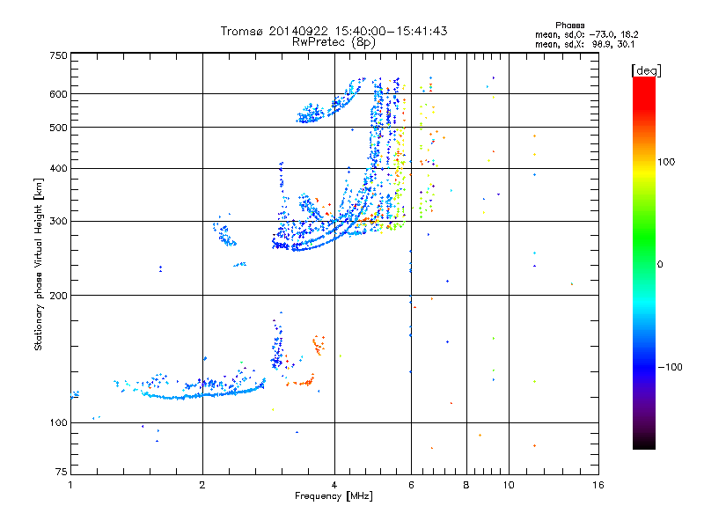Click the x-axis tick label 2
Screen dimensions: 704x528
[202, 485]
